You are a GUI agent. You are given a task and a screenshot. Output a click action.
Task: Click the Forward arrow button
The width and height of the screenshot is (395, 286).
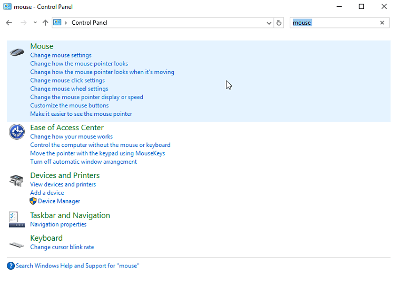coord(23,23)
